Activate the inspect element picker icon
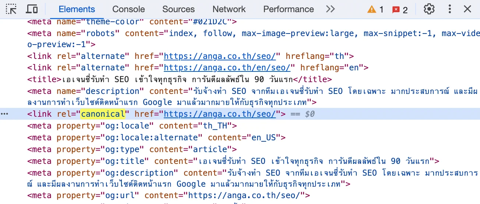The width and height of the screenshot is (480, 204). [x=12, y=9]
